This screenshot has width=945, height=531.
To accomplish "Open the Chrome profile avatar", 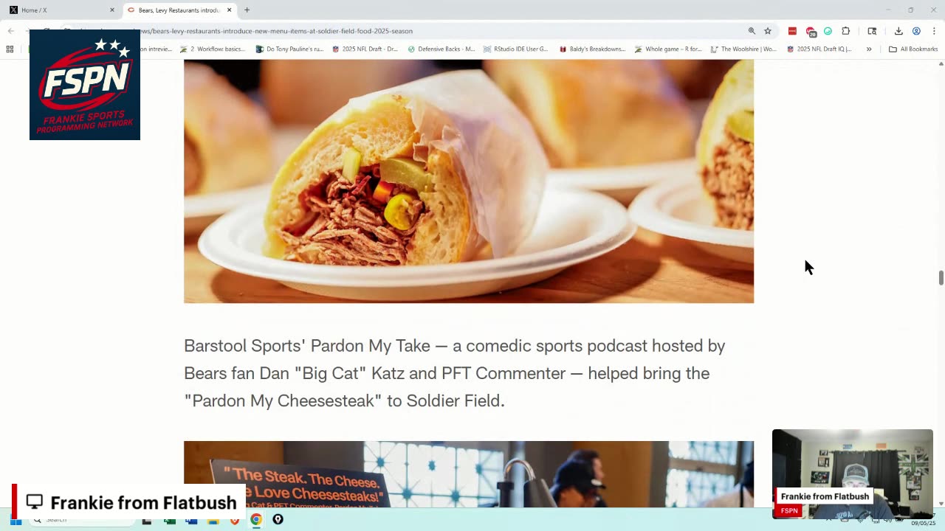I will 916,31.
